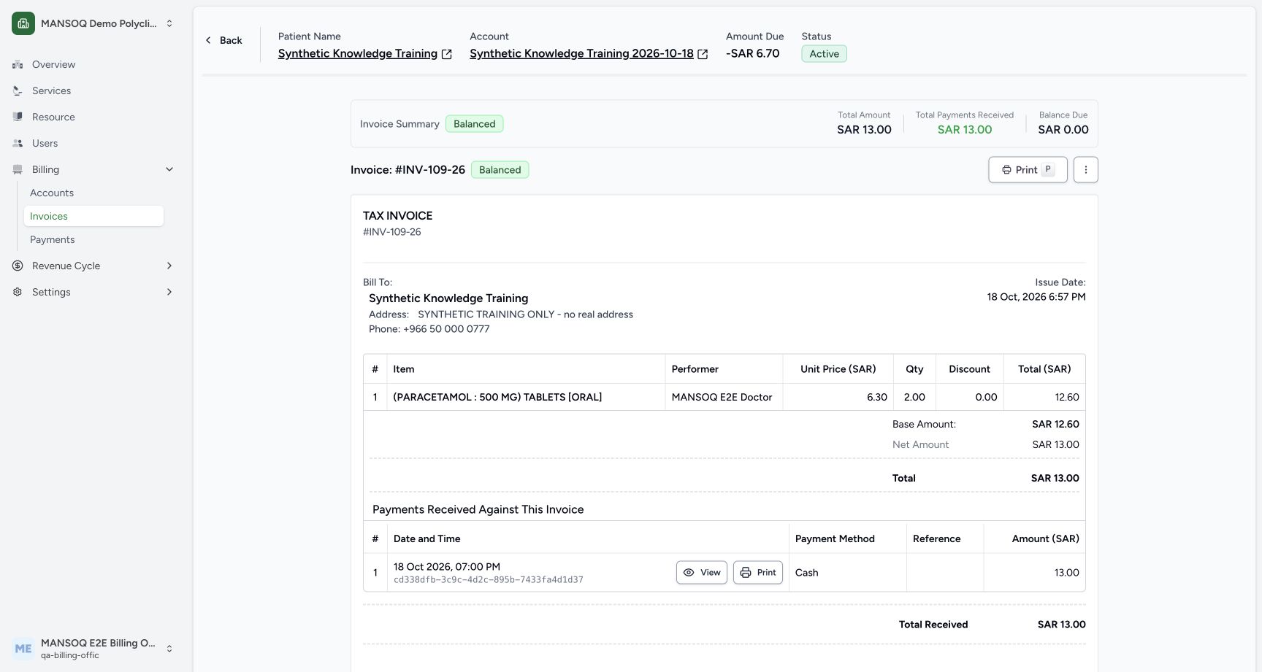The width and height of the screenshot is (1262, 672).
Task: Click the Users sidebar icon
Action: click(18, 143)
